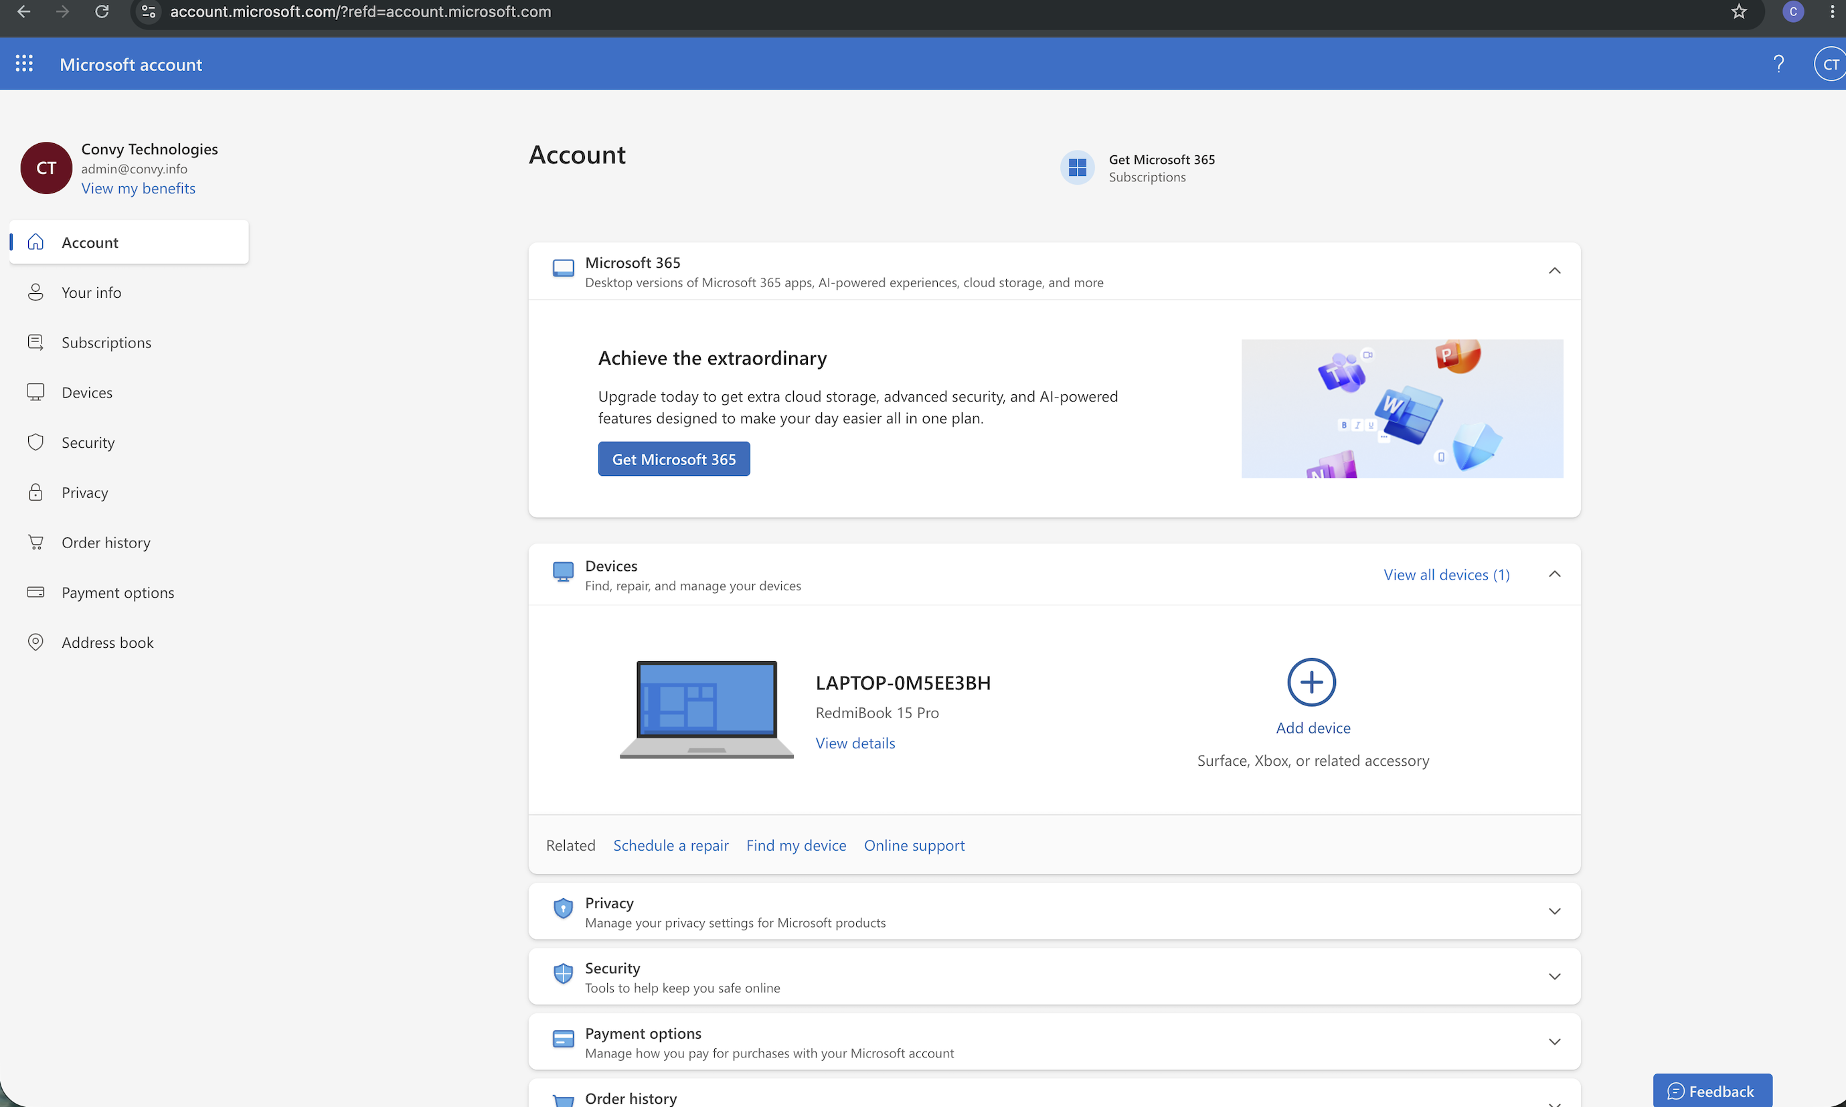Open the Microsoft apps launcher grid

(24, 64)
